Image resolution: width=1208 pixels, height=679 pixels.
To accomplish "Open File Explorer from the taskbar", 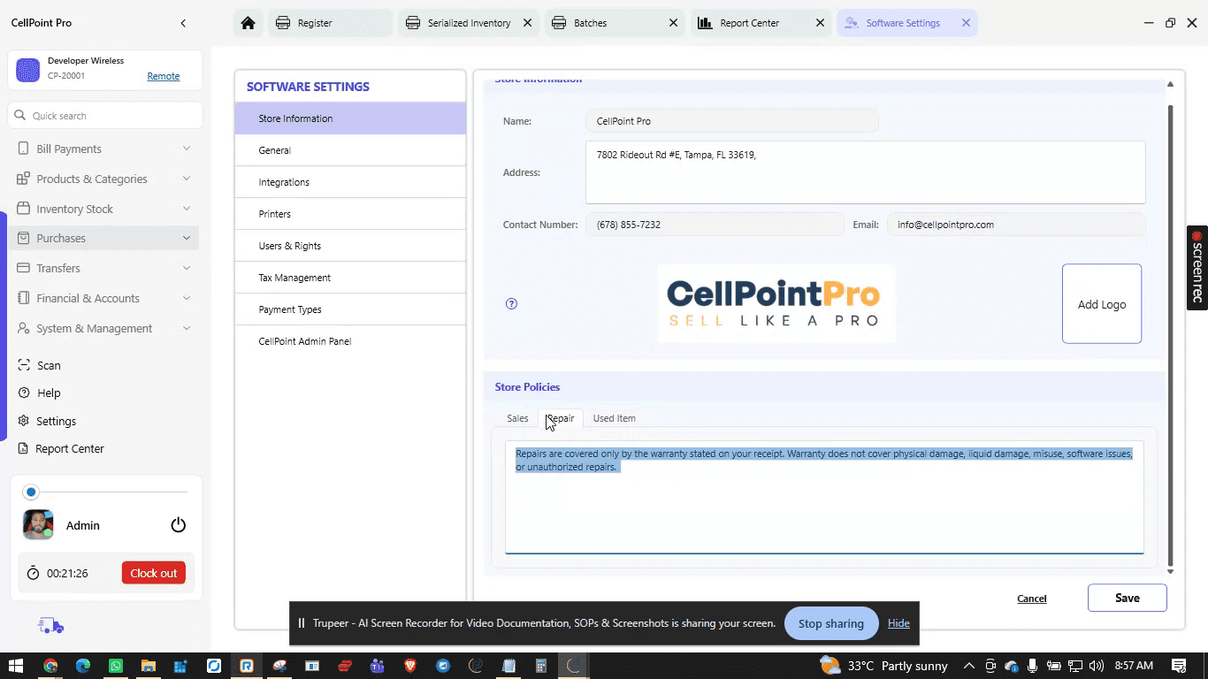I will click(x=149, y=666).
